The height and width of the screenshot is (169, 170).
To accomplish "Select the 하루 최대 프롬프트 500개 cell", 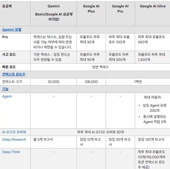I will click(152, 42).
